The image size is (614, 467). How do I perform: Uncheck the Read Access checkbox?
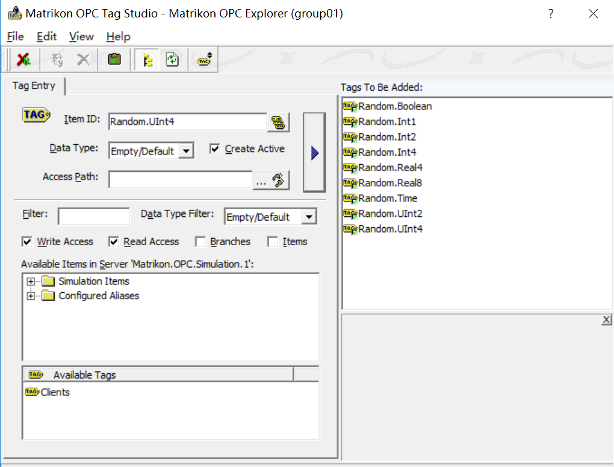[114, 242]
